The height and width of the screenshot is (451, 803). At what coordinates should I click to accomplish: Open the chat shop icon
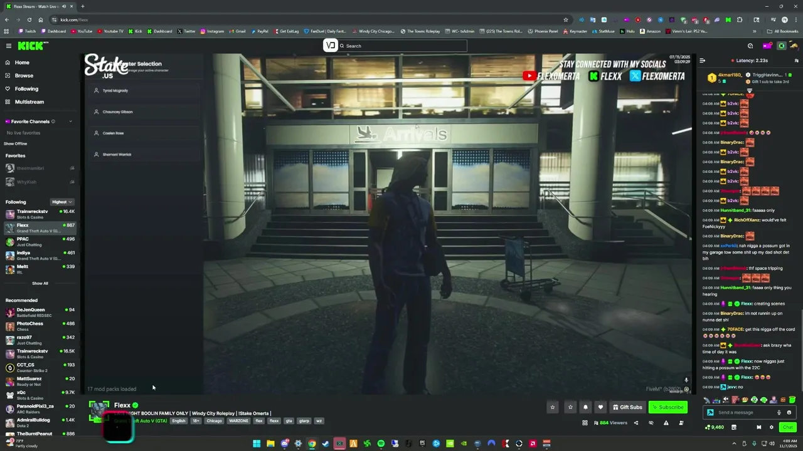(733, 427)
